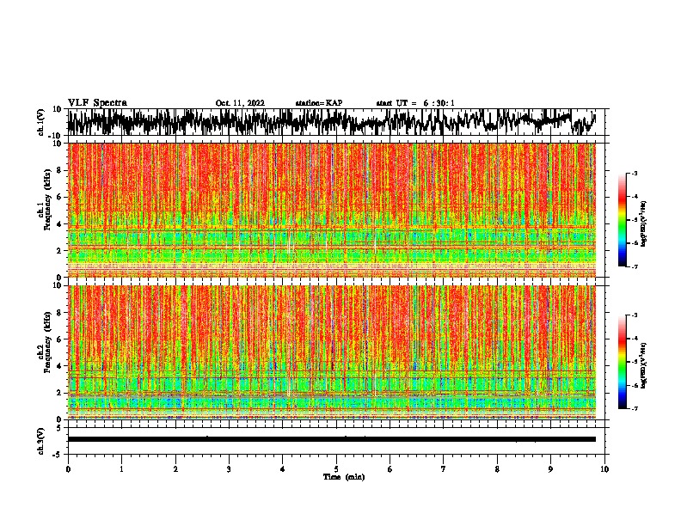Click the ch.1 spectrogram color scale bar
The image size is (681, 526).
pos(623,220)
